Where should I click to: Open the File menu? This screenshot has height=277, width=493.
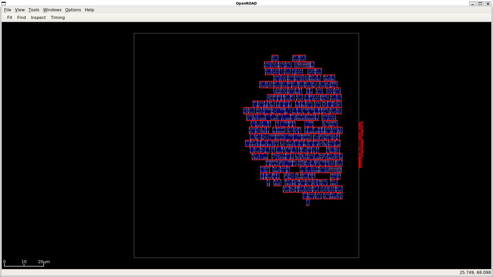(7, 10)
